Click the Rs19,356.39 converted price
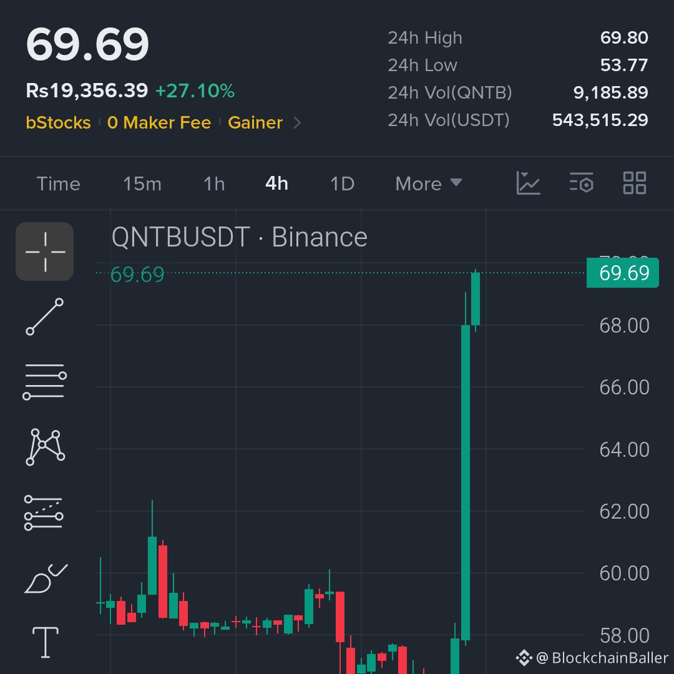674x674 pixels. pos(87,90)
